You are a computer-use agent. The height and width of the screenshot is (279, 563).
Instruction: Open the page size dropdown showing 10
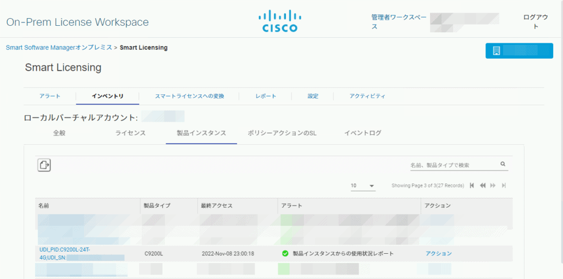(363, 186)
